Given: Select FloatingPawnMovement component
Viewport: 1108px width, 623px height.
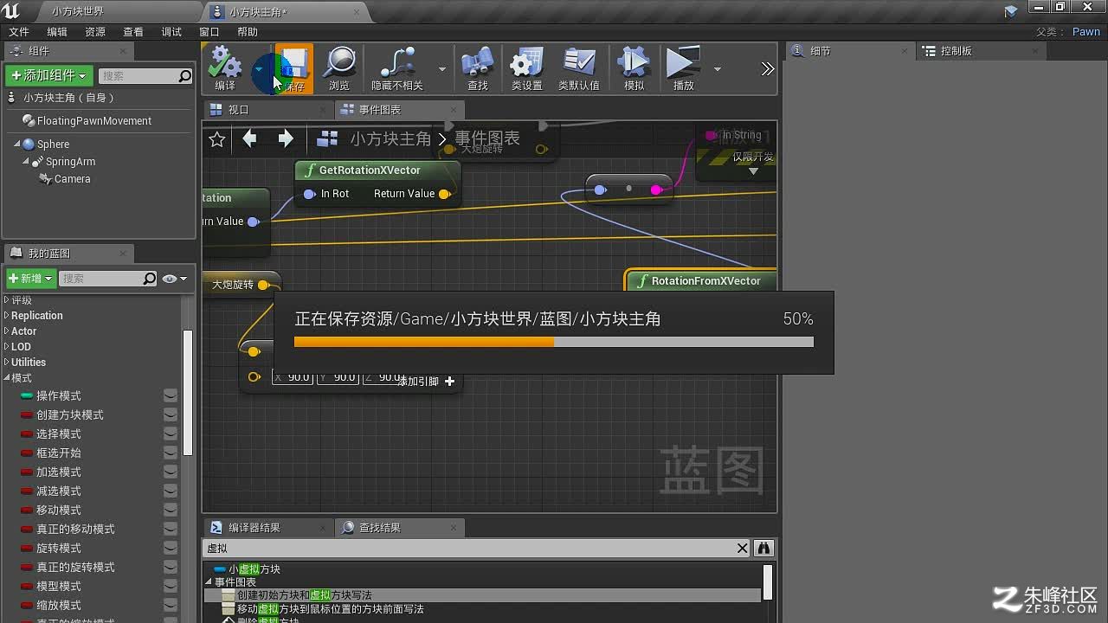Looking at the screenshot, I should click(87, 121).
